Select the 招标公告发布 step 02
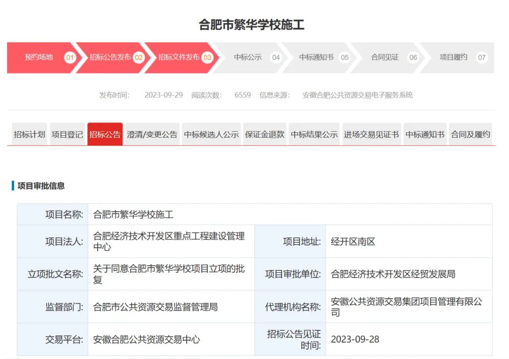The height and width of the screenshot is (359, 509). [x=113, y=58]
